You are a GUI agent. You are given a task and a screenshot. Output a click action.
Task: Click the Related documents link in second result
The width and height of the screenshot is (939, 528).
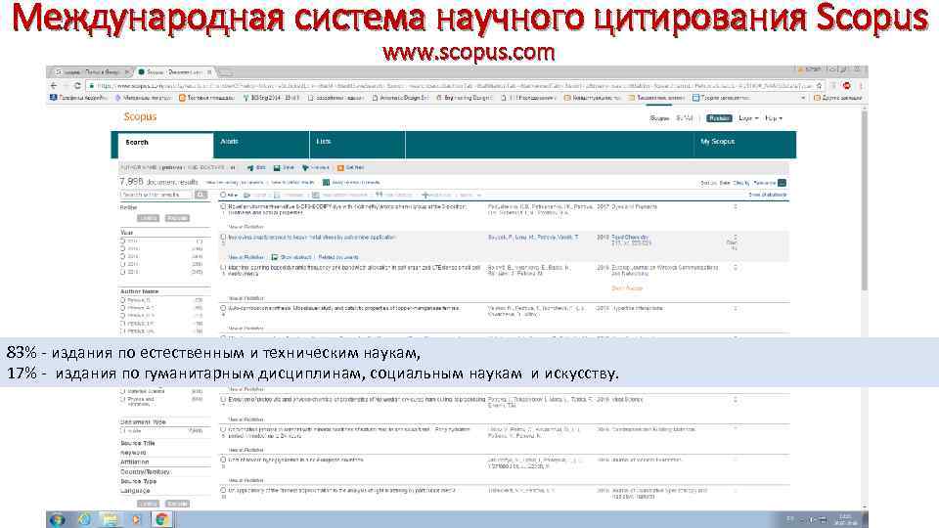[338, 257]
